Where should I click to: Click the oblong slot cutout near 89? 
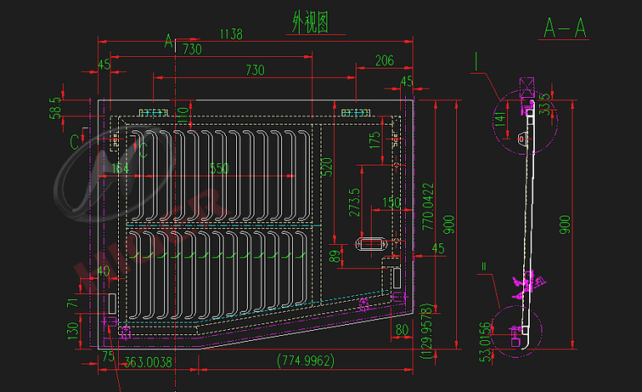click(x=372, y=244)
